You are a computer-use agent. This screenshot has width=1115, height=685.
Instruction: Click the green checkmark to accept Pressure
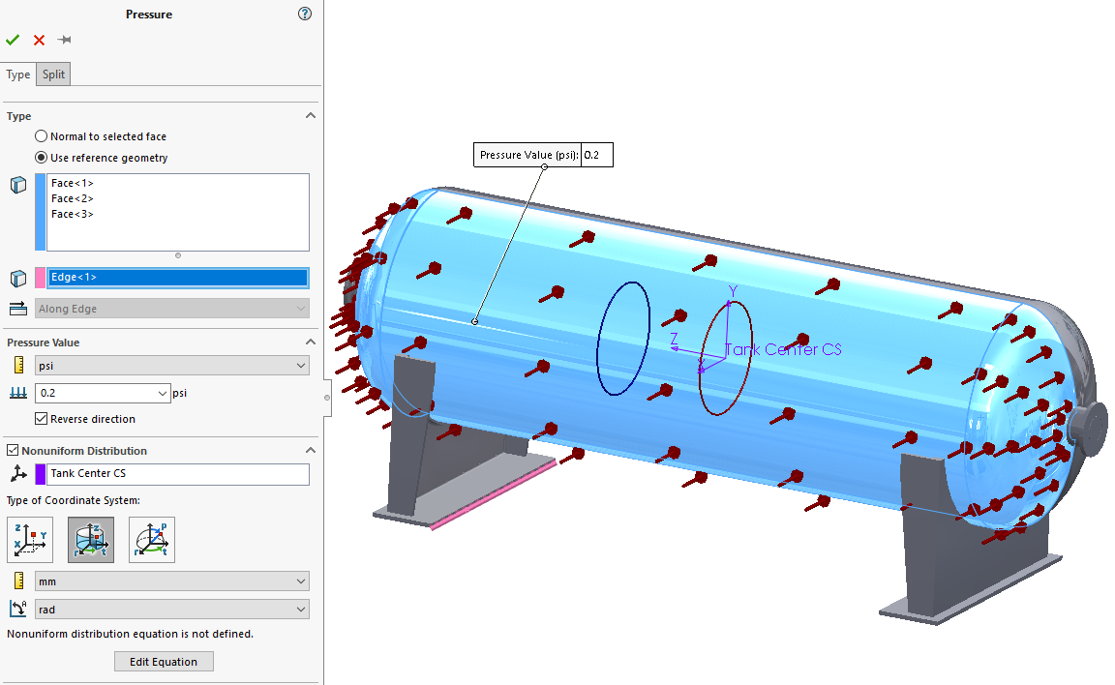click(x=13, y=40)
